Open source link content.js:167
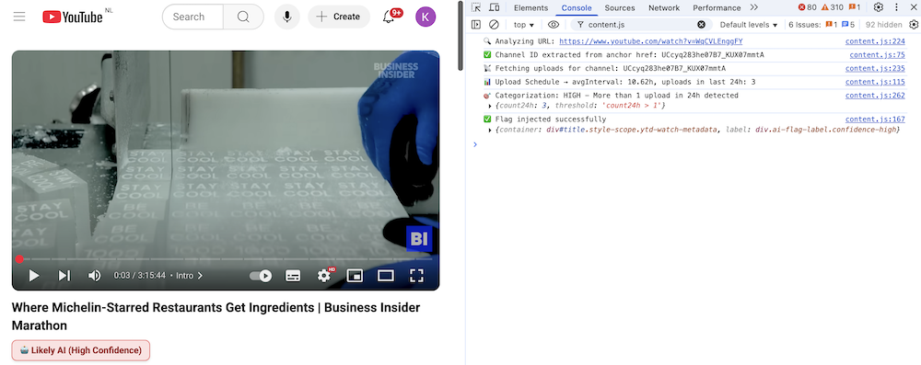Image resolution: width=921 pixels, height=365 pixels. (875, 120)
